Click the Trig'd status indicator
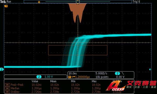The width and height of the screenshot is (157, 94). (136, 2)
